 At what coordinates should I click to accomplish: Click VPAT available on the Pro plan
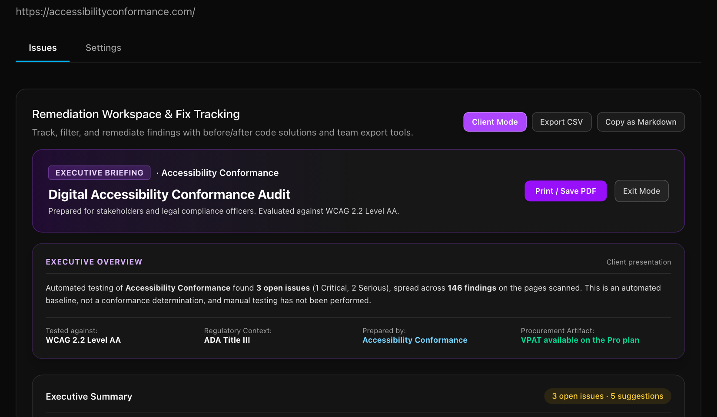point(580,340)
